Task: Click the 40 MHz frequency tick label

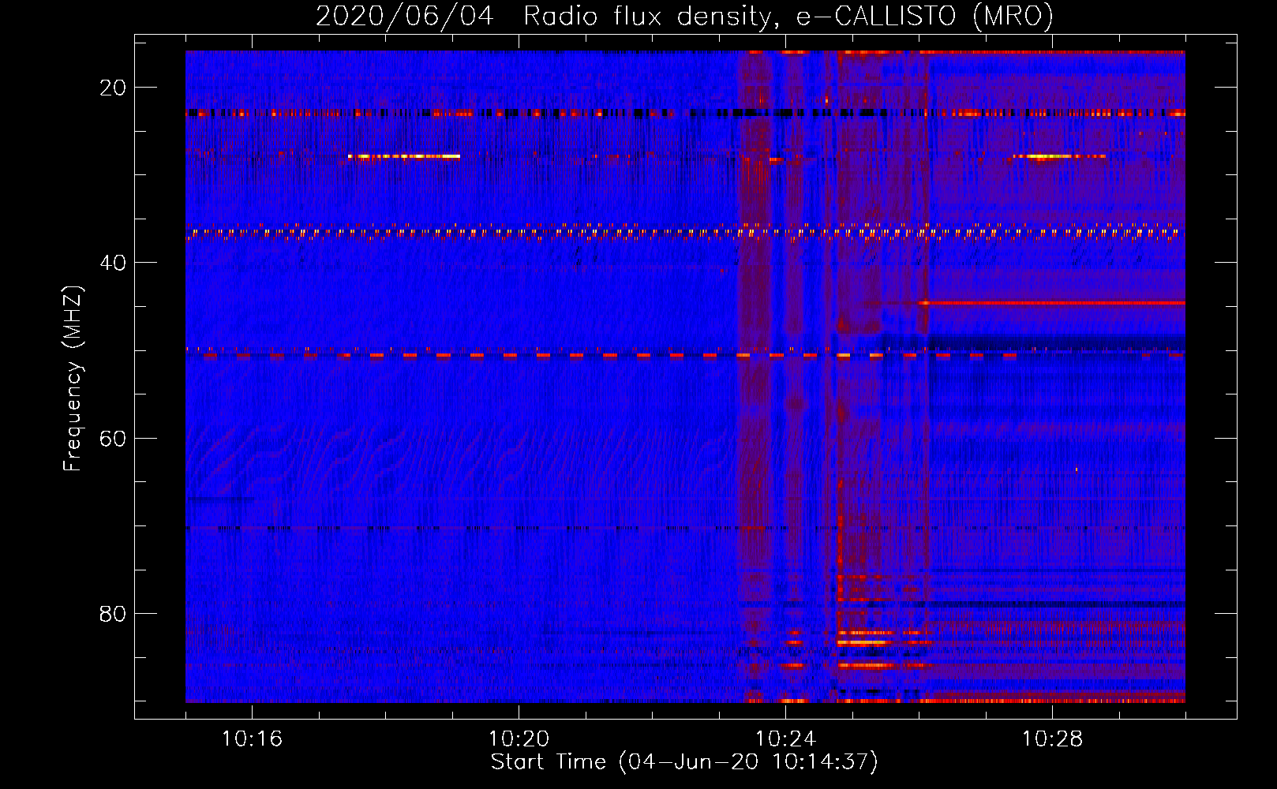Action: [x=113, y=263]
